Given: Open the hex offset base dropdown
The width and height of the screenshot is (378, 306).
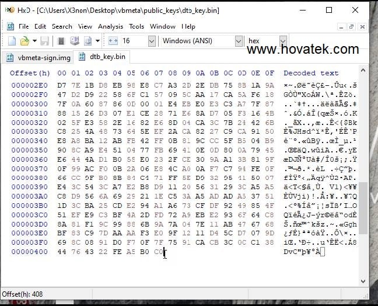Looking at the screenshot, I should pos(283,41).
